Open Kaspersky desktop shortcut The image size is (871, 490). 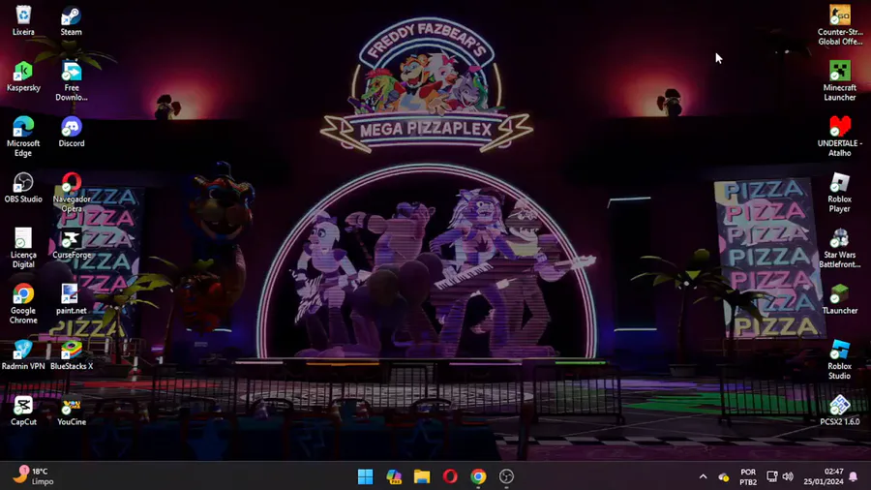[23, 77]
